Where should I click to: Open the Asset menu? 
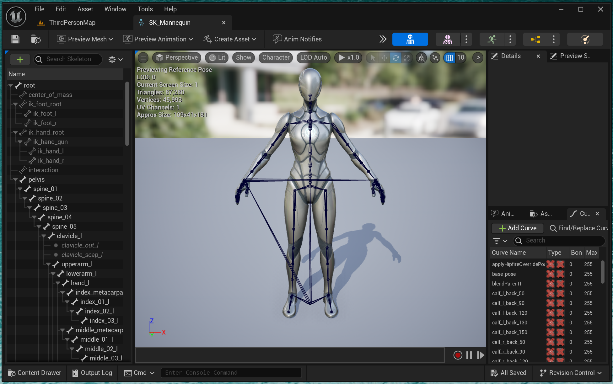[85, 9]
